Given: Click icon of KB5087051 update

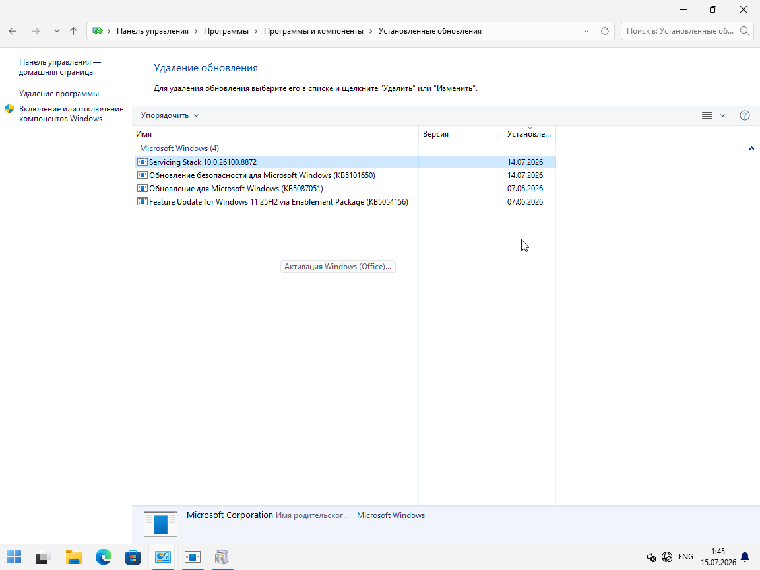Looking at the screenshot, I should tap(142, 188).
